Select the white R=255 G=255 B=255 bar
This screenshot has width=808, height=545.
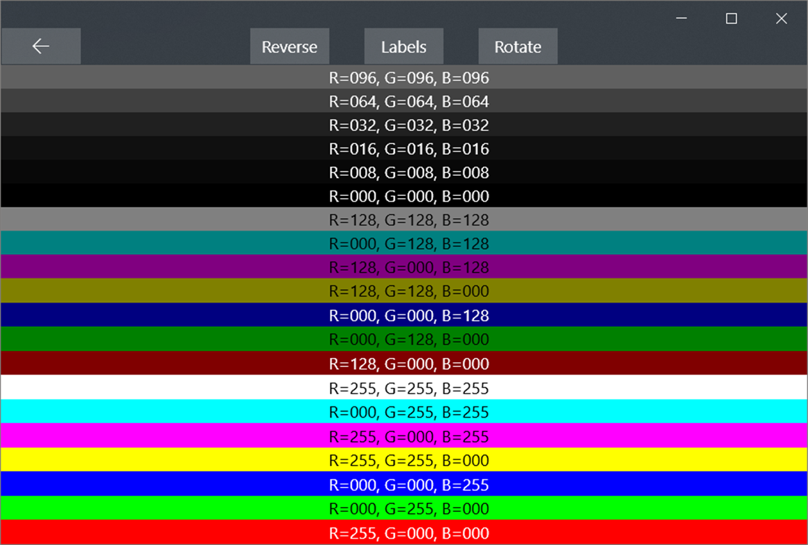pyautogui.click(x=404, y=388)
